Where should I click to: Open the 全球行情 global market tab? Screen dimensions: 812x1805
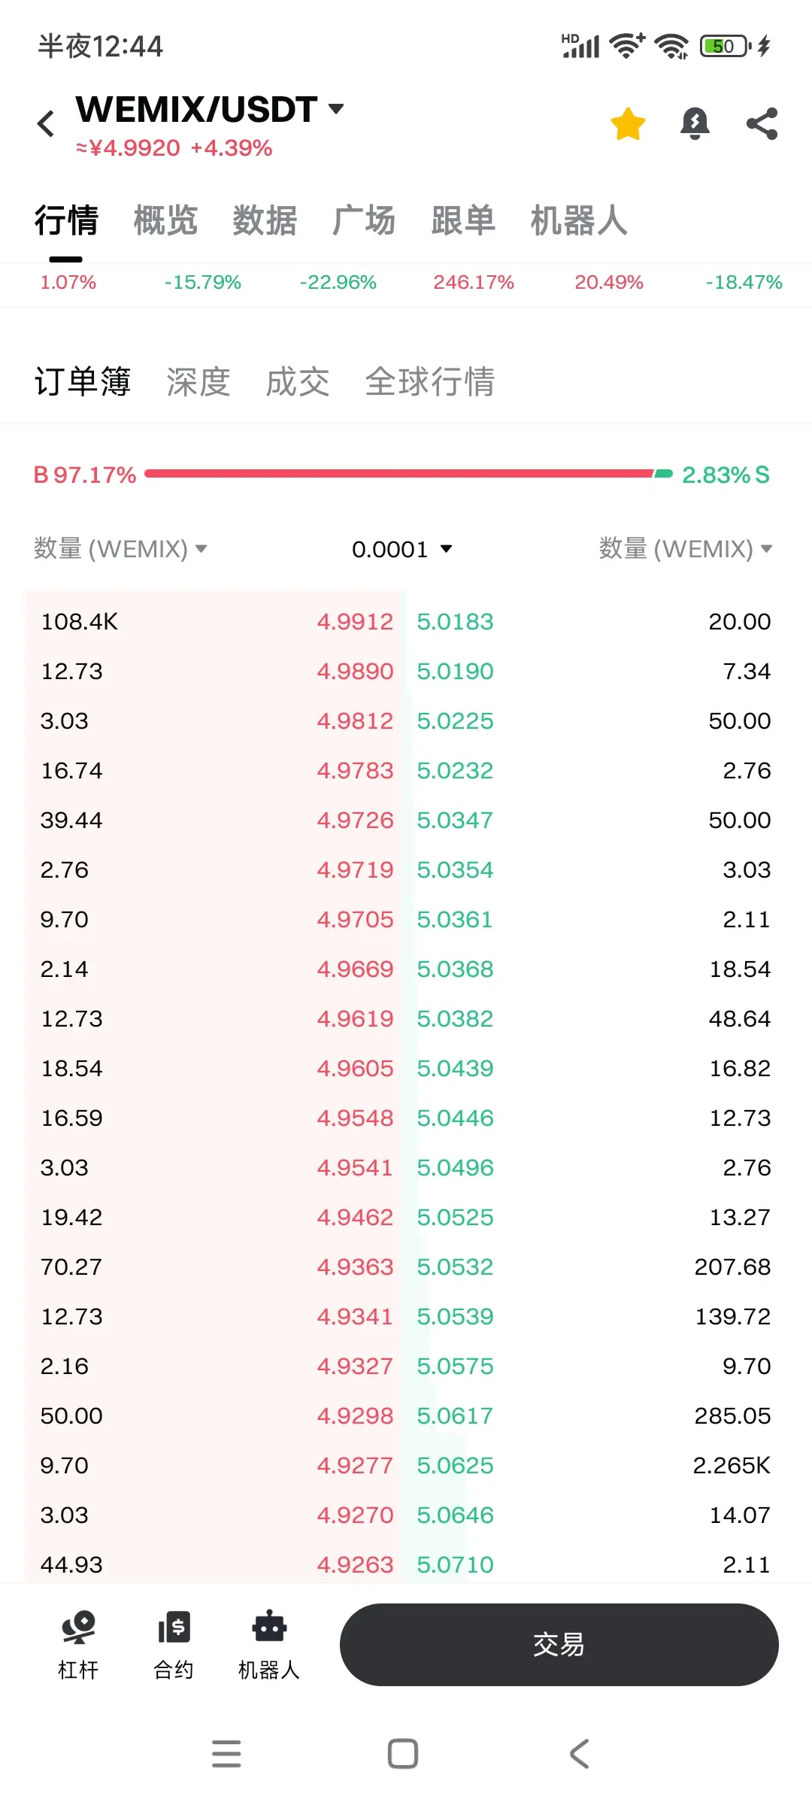(x=429, y=382)
